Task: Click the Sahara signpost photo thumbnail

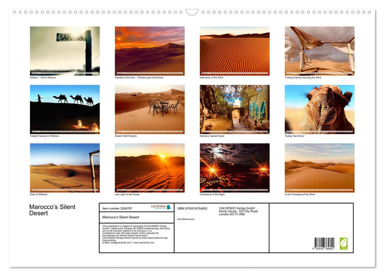Action: (64, 51)
